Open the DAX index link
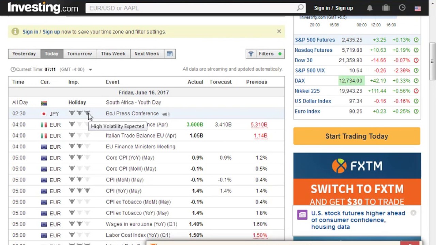The image size is (436, 245). (x=300, y=81)
